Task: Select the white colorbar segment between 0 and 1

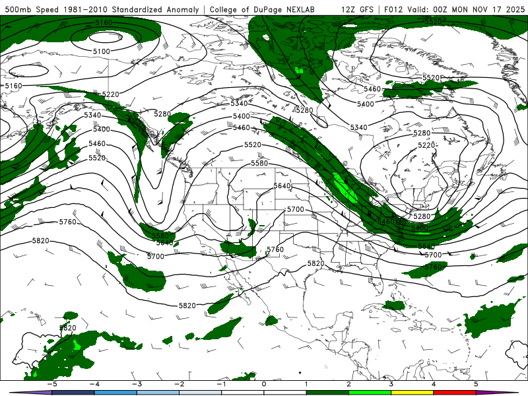Action: point(285,393)
